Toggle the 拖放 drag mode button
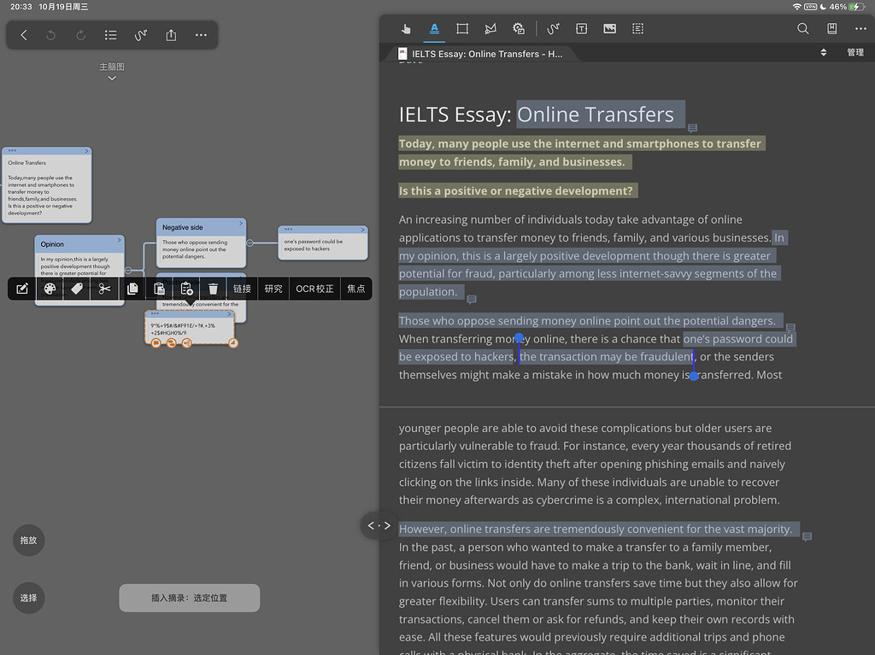This screenshot has height=655, width=875. [x=28, y=541]
